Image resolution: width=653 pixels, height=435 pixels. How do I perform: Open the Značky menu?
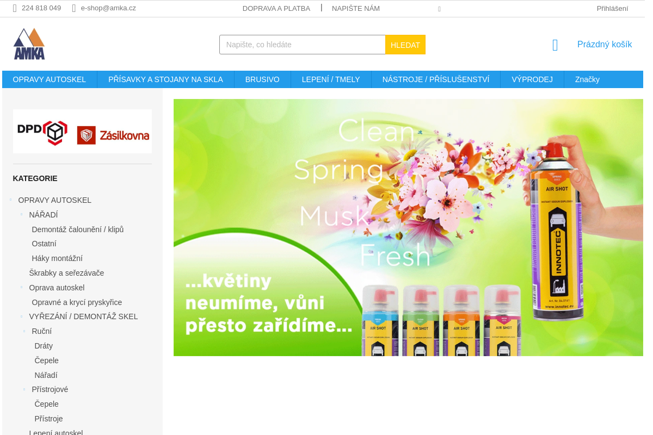coord(587,79)
